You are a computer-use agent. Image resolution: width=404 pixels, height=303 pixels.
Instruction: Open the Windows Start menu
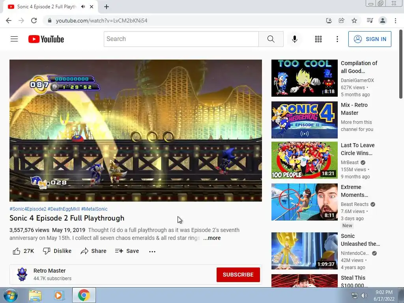(x=10, y=295)
